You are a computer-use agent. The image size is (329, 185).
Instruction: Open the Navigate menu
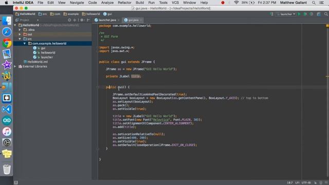point(77,3)
